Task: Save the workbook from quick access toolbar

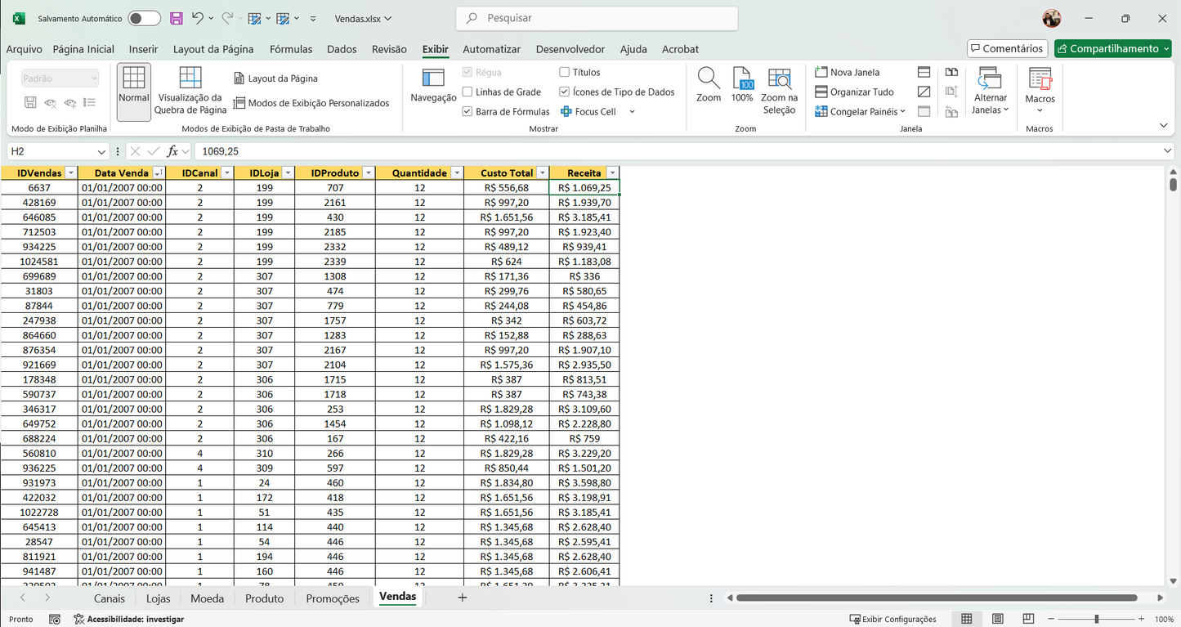Action: pos(176,18)
